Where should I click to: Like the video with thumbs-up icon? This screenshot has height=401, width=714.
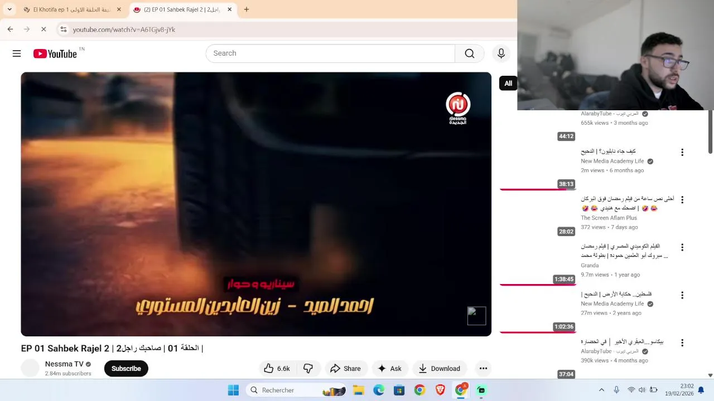277,368
